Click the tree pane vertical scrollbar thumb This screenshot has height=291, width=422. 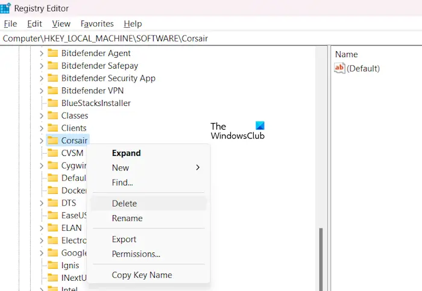click(x=321, y=259)
